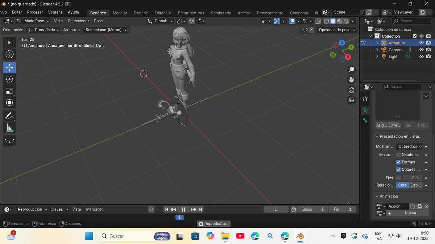The image size is (435, 244).
Task: Click the zoom viewport magnifier icon
Action: point(351,69)
